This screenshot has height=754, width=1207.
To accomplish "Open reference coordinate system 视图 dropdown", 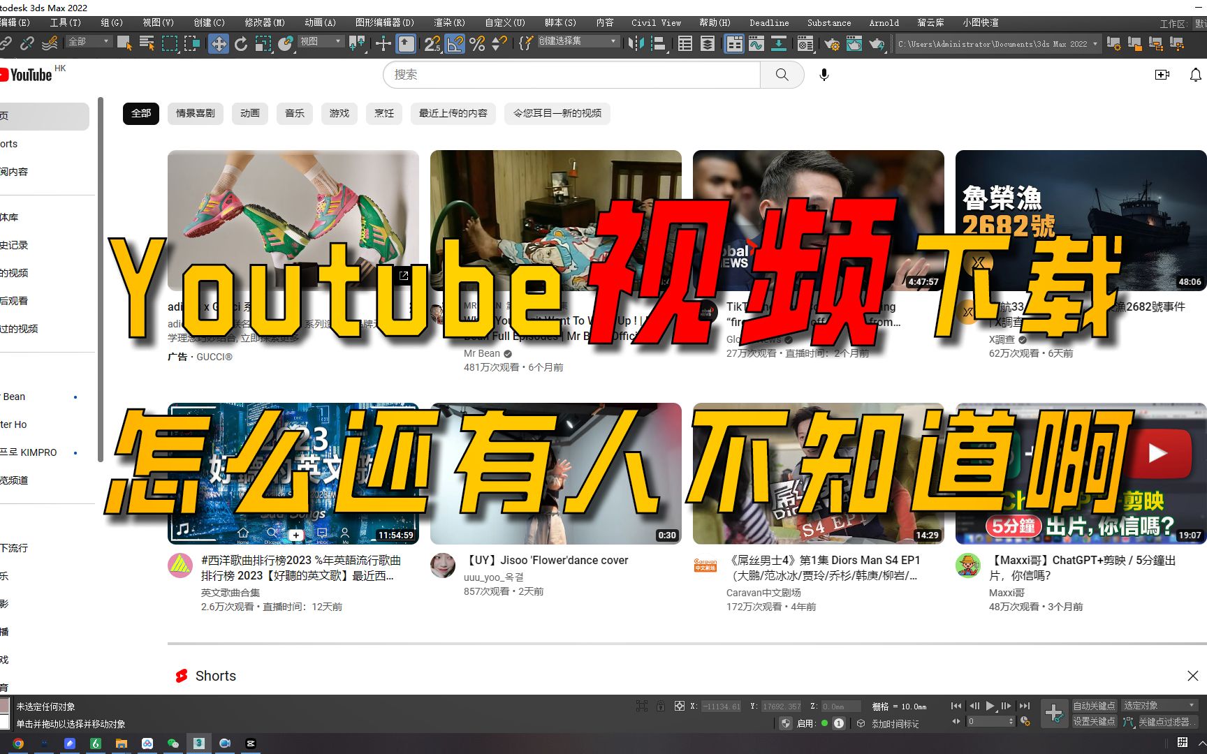I will coord(321,42).
